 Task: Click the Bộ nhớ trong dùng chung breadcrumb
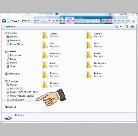click(x=63, y=21)
